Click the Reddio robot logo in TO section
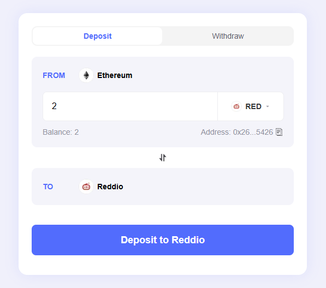 (x=86, y=187)
